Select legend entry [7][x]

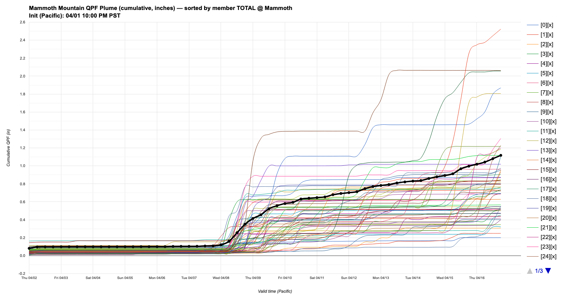click(x=540, y=93)
